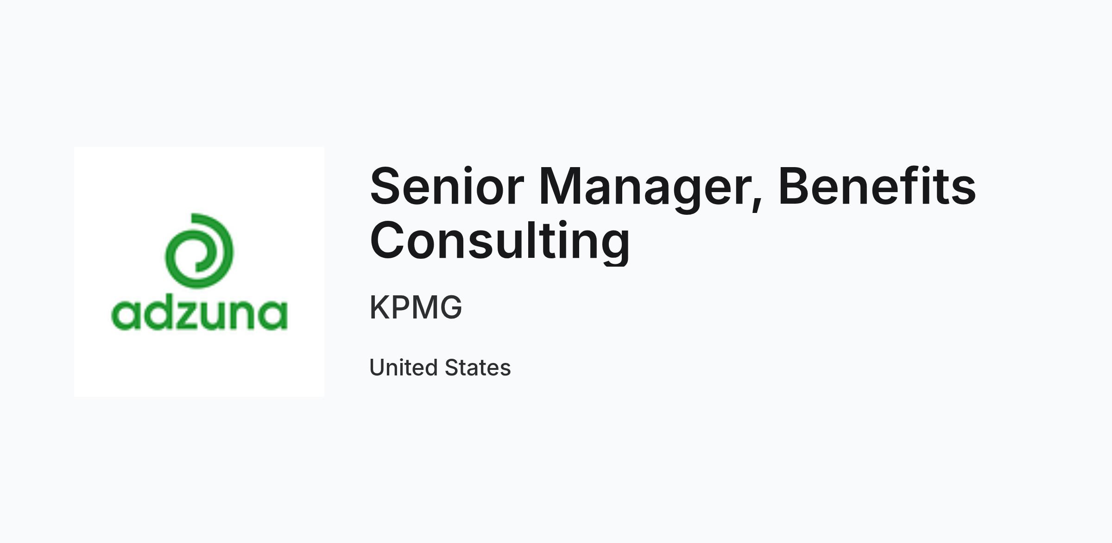1112x543 pixels.
Task: Click the last letter a of adzuna
Action: pyautogui.click(x=273, y=317)
